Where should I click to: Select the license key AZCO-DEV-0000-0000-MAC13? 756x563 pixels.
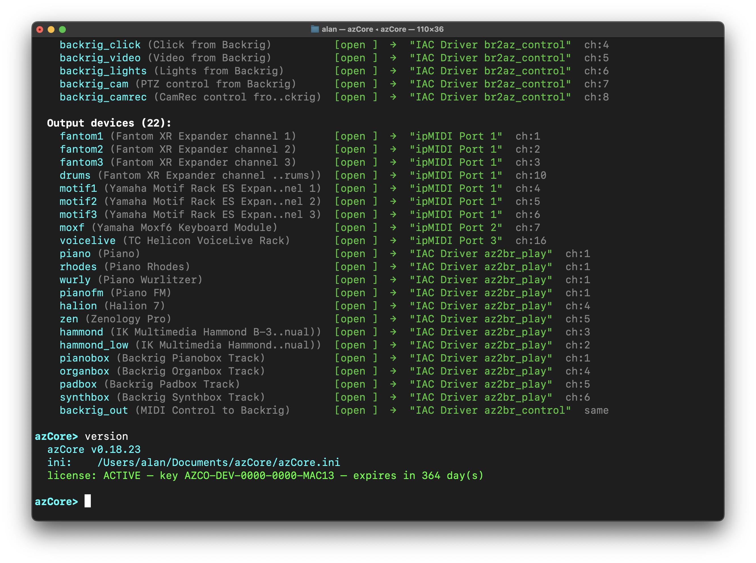[259, 475]
